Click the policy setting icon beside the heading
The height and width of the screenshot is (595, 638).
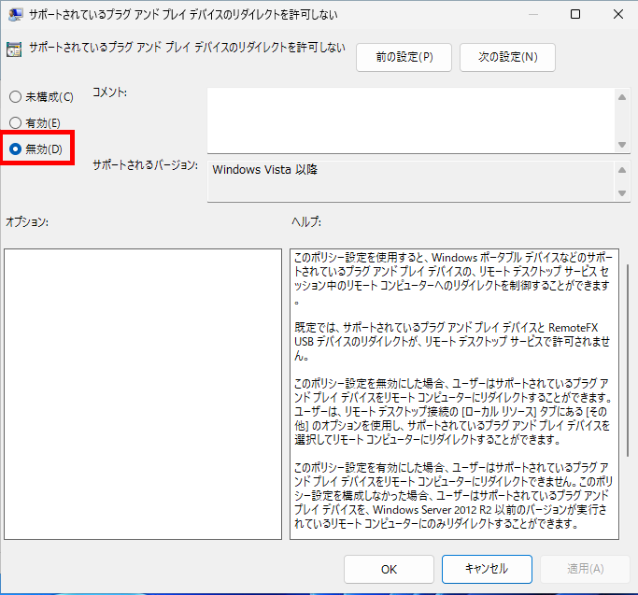coord(14,50)
